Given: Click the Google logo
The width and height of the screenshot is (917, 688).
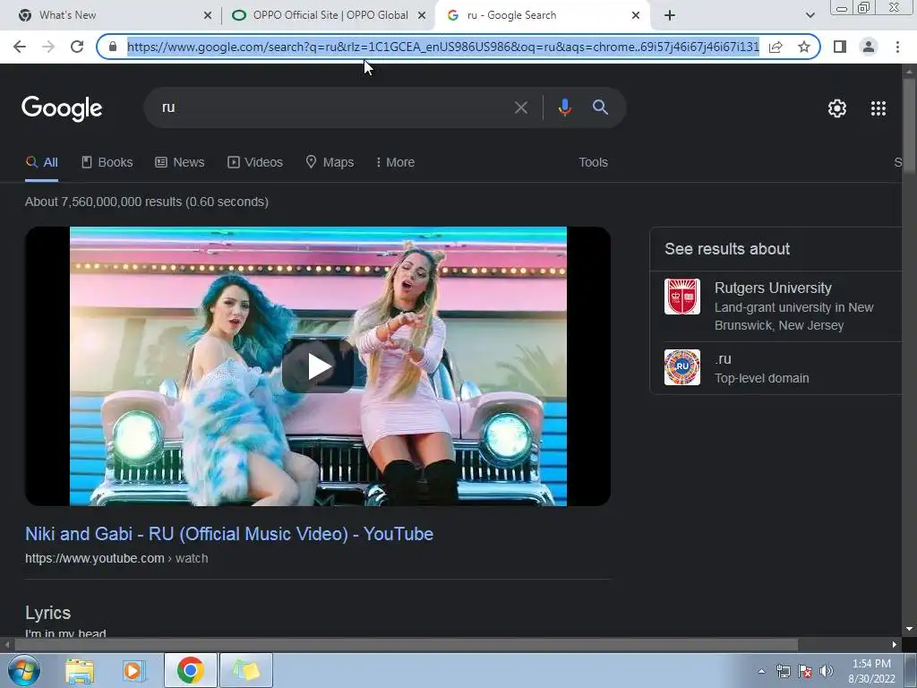Looking at the screenshot, I should [x=62, y=108].
